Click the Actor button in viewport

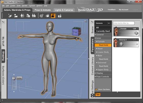click(x=19, y=78)
